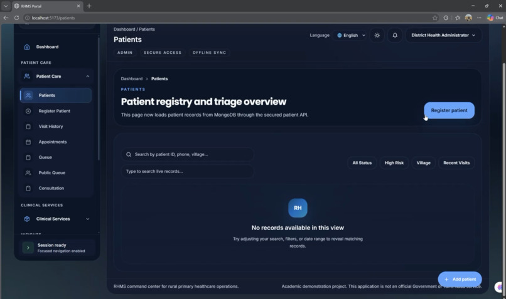506x299 pixels.
Task: Open the English language dropdown
Action: click(351, 36)
